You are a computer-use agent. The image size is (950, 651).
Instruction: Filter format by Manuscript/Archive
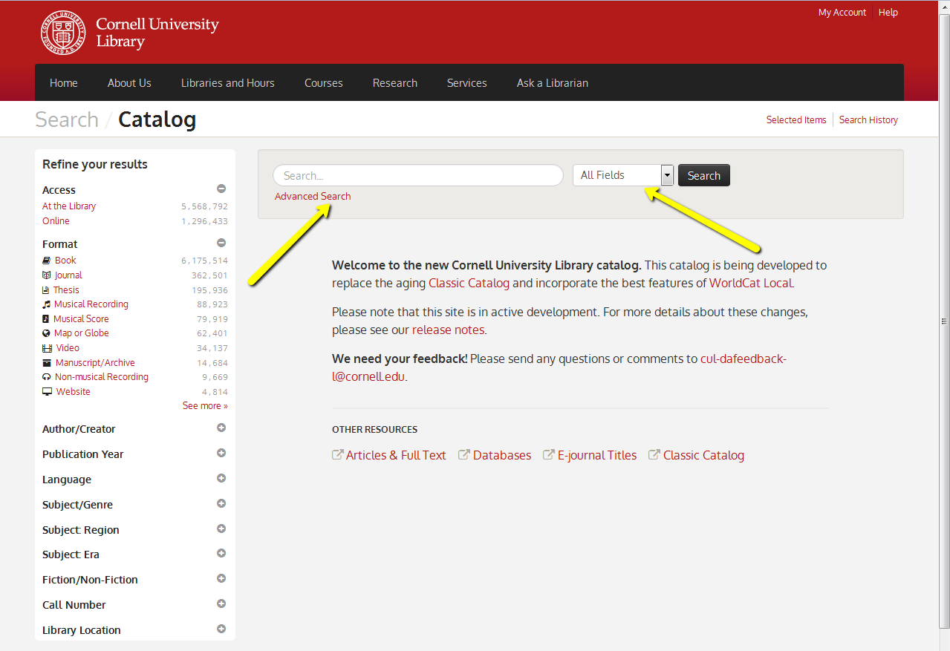[x=95, y=363]
